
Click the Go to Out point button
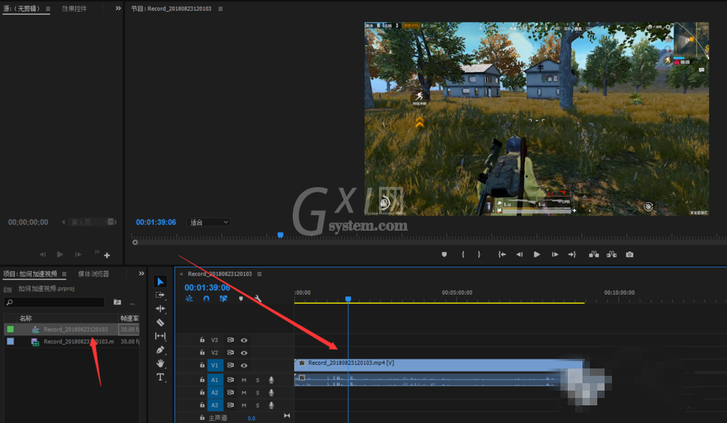tap(572, 254)
